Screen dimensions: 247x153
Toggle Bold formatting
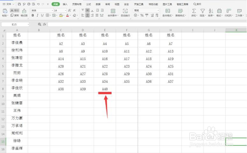(33, 15)
